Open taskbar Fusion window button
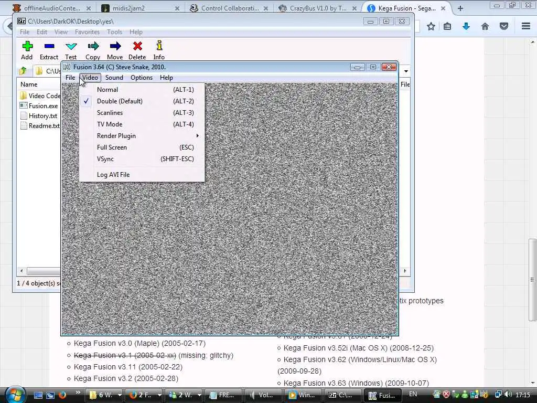The image size is (537, 403). (383, 395)
